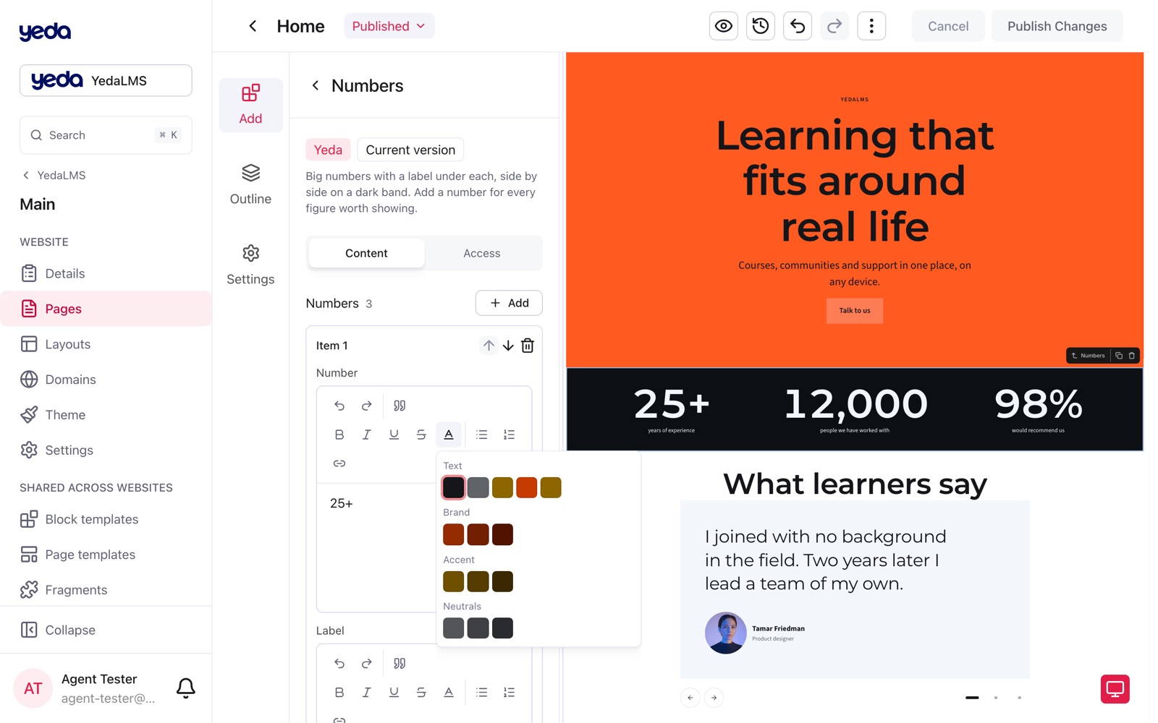Toggle bold in Number editor
1158x723 pixels.
[x=339, y=435]
